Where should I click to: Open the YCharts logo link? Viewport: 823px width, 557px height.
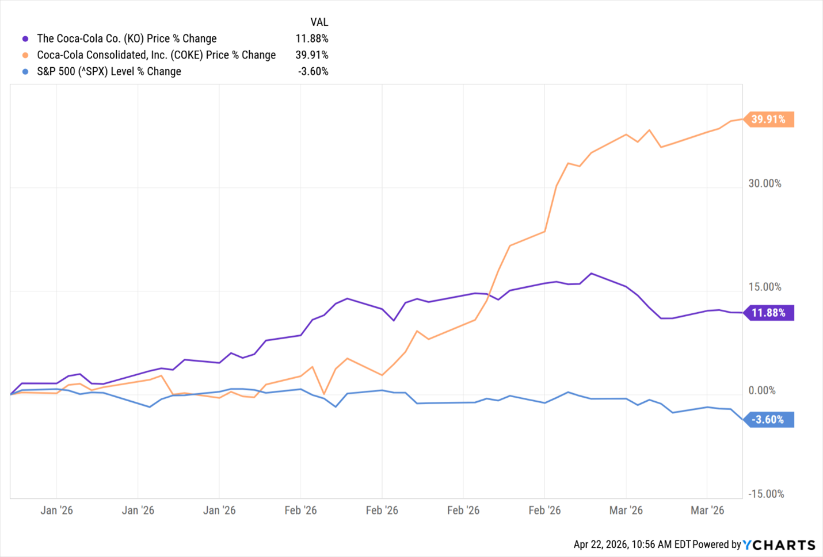(779, 545)
